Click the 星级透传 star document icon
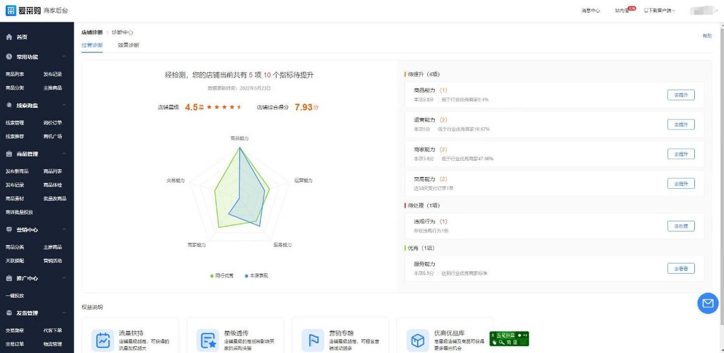 [x=208, y=340]
